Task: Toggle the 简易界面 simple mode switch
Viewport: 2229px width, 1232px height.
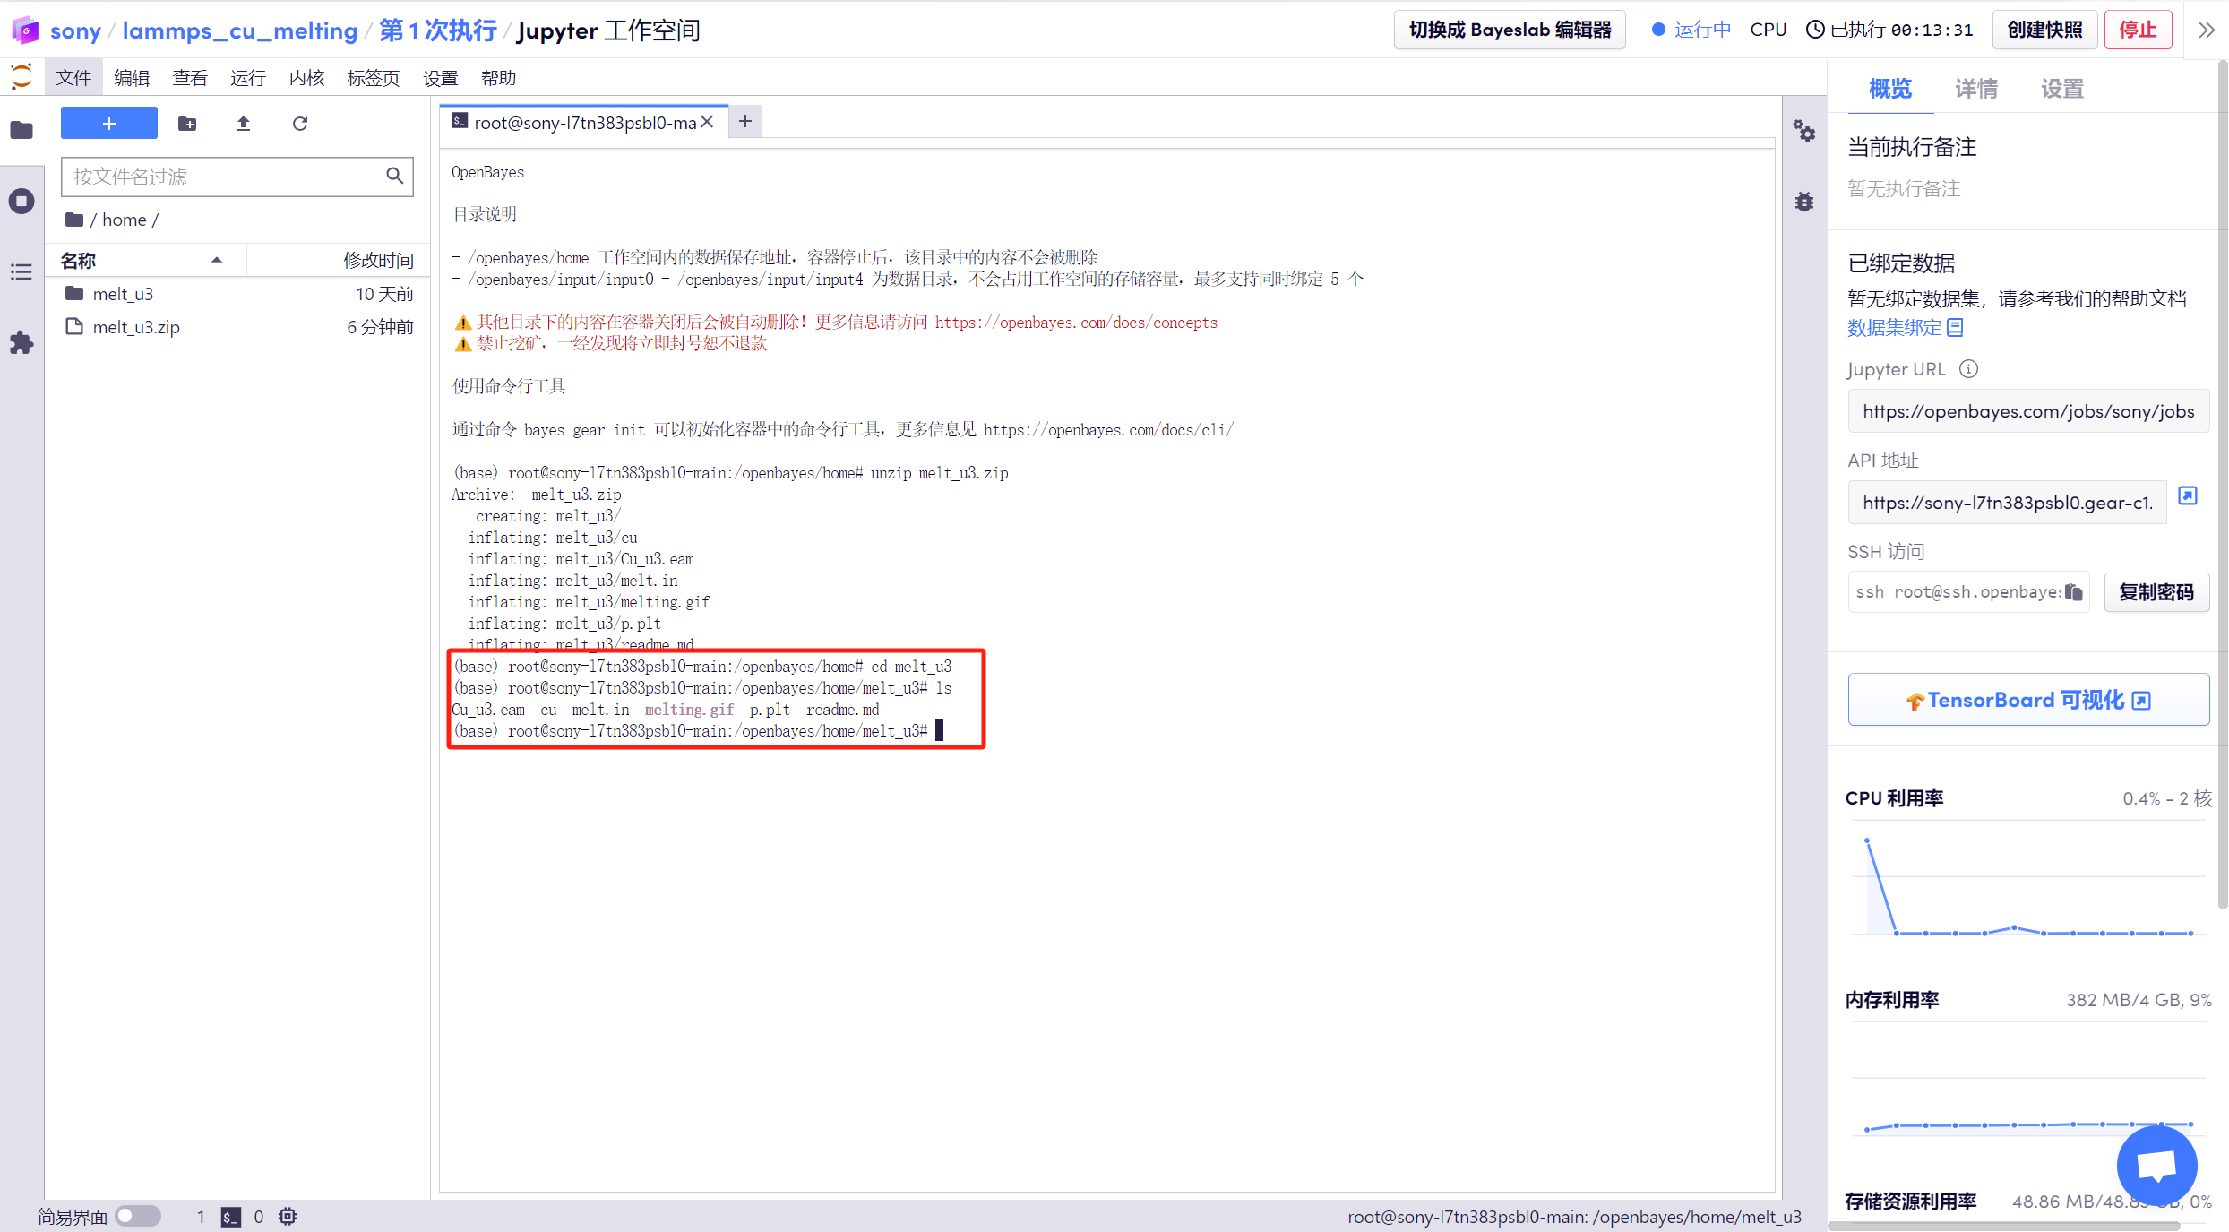Action: (x=138, y=1216)
